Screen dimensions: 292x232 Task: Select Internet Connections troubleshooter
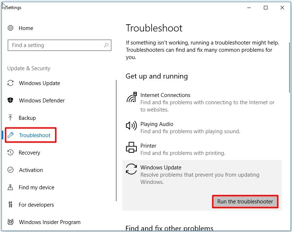tap(165, 95)
